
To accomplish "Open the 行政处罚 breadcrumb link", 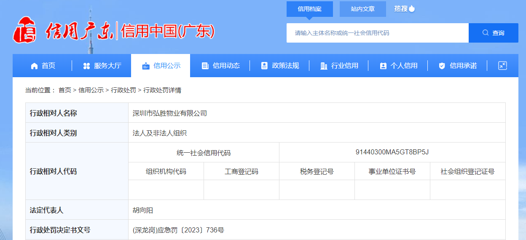I will (123, 90).
